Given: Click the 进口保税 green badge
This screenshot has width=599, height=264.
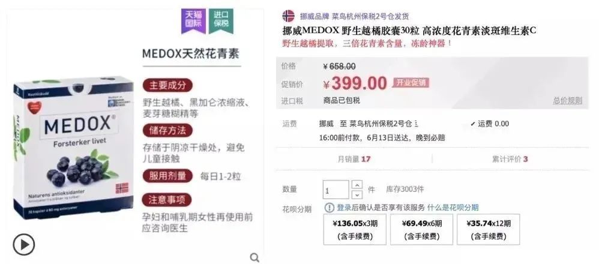Looking at the screenshot, I should click(x=221, y=20).
